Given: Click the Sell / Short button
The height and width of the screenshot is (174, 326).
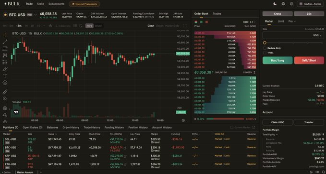Looking at the screenshot, I should click(309, 60).
